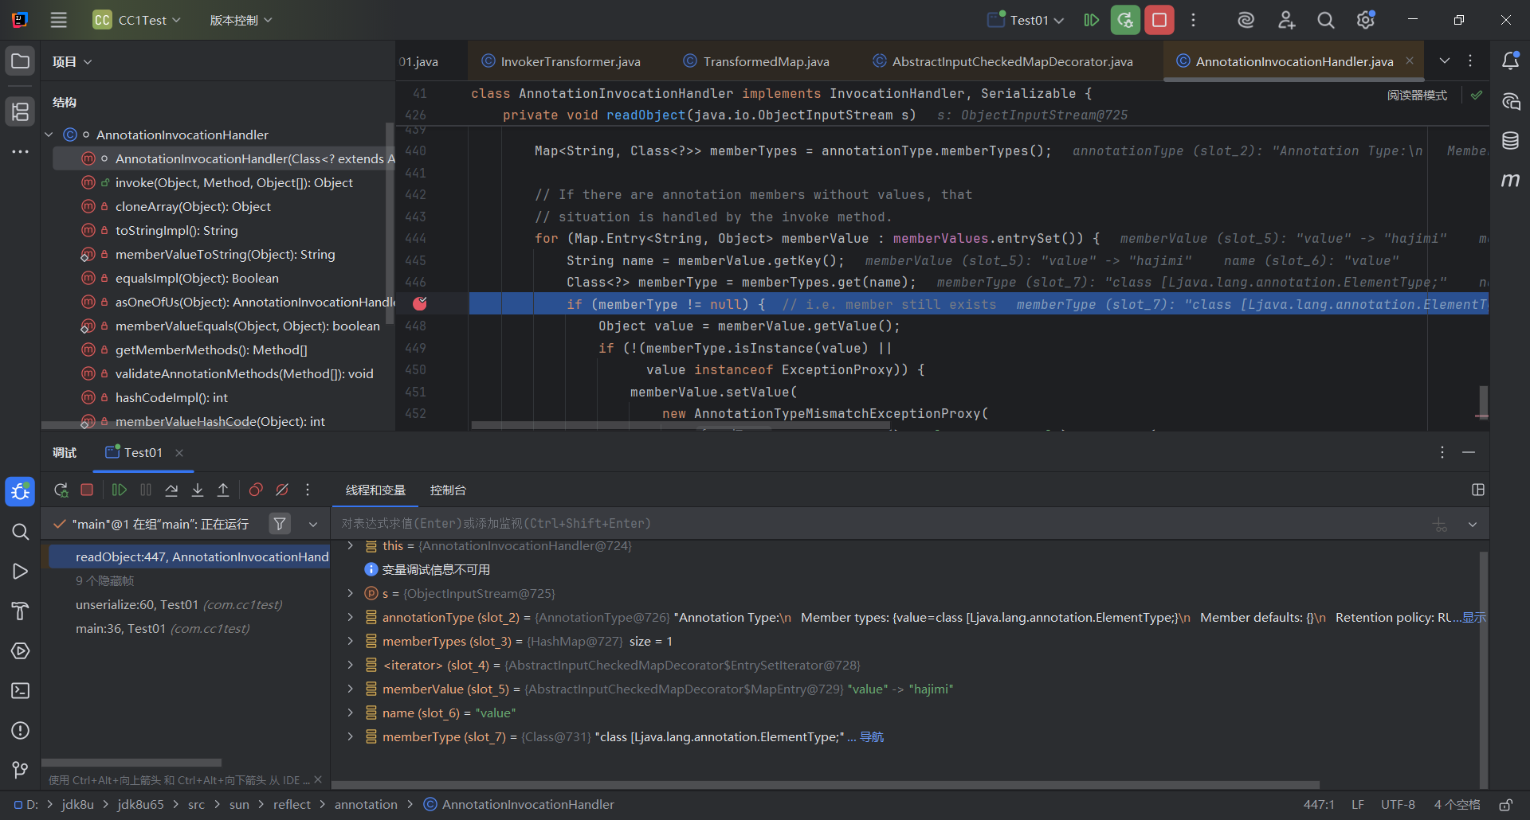Open Maven tool window
This screenshot has height=820, width=1530.
[1510, 181]
